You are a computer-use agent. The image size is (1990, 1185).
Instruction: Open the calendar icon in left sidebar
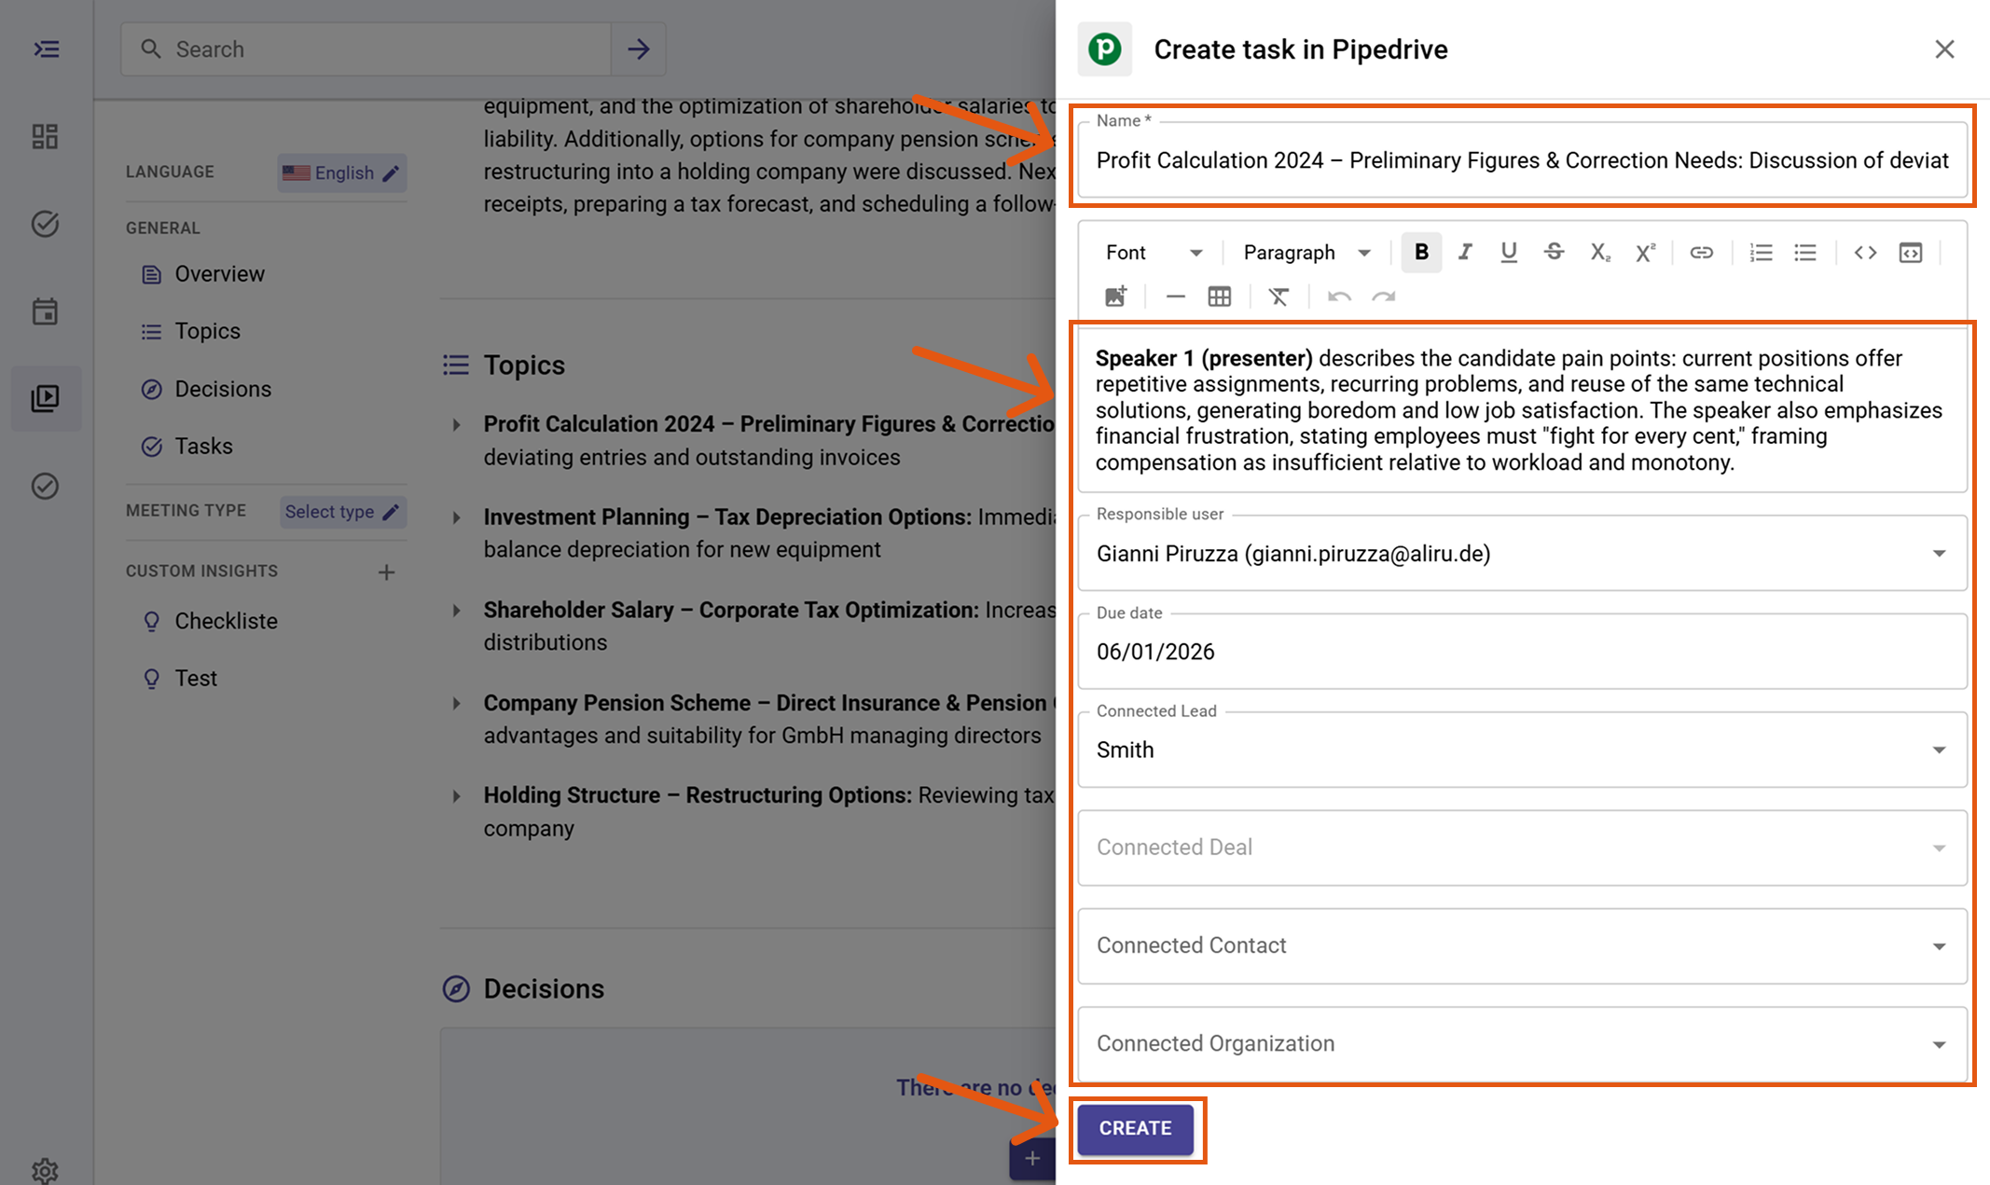pyautogui.click(x=45, y=311)
